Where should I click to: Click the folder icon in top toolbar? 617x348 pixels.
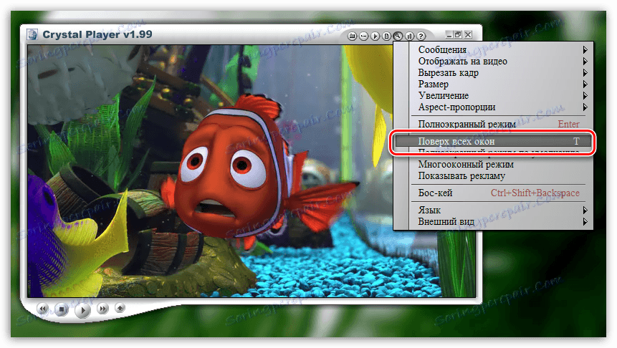click(352, 37)
